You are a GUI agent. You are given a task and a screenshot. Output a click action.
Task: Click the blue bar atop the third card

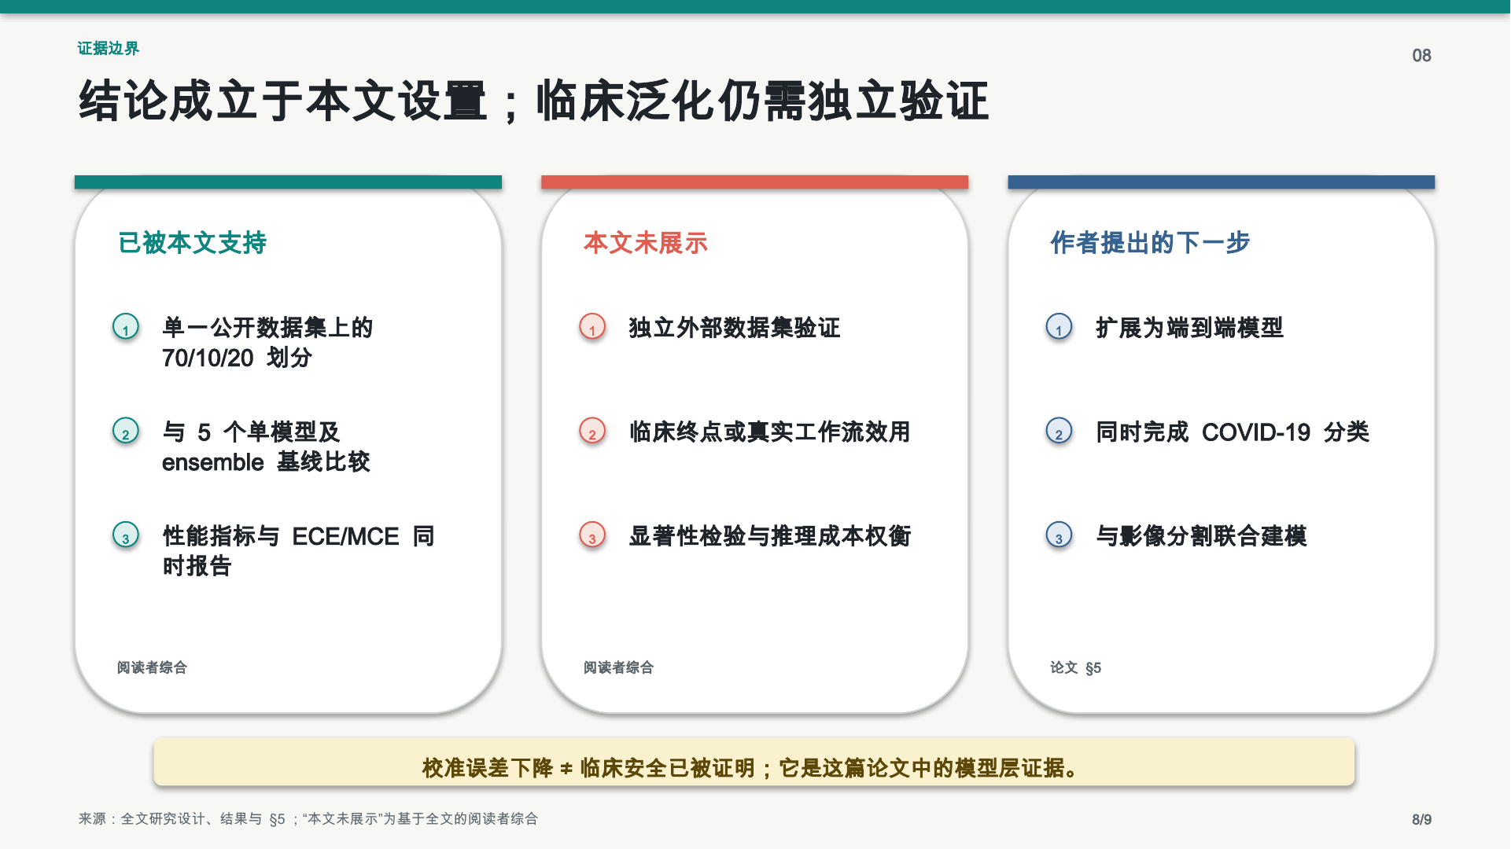click(1221, 182)
